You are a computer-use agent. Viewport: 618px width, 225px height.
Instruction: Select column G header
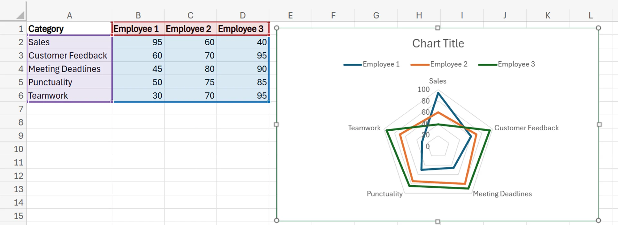pos(376,15)
